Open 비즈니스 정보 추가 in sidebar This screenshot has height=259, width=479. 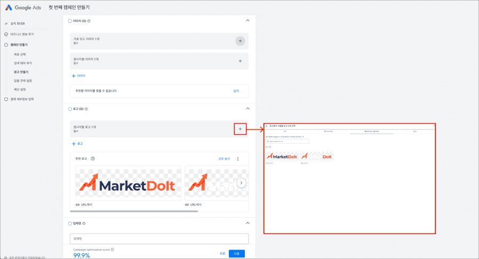coord(22,34)
